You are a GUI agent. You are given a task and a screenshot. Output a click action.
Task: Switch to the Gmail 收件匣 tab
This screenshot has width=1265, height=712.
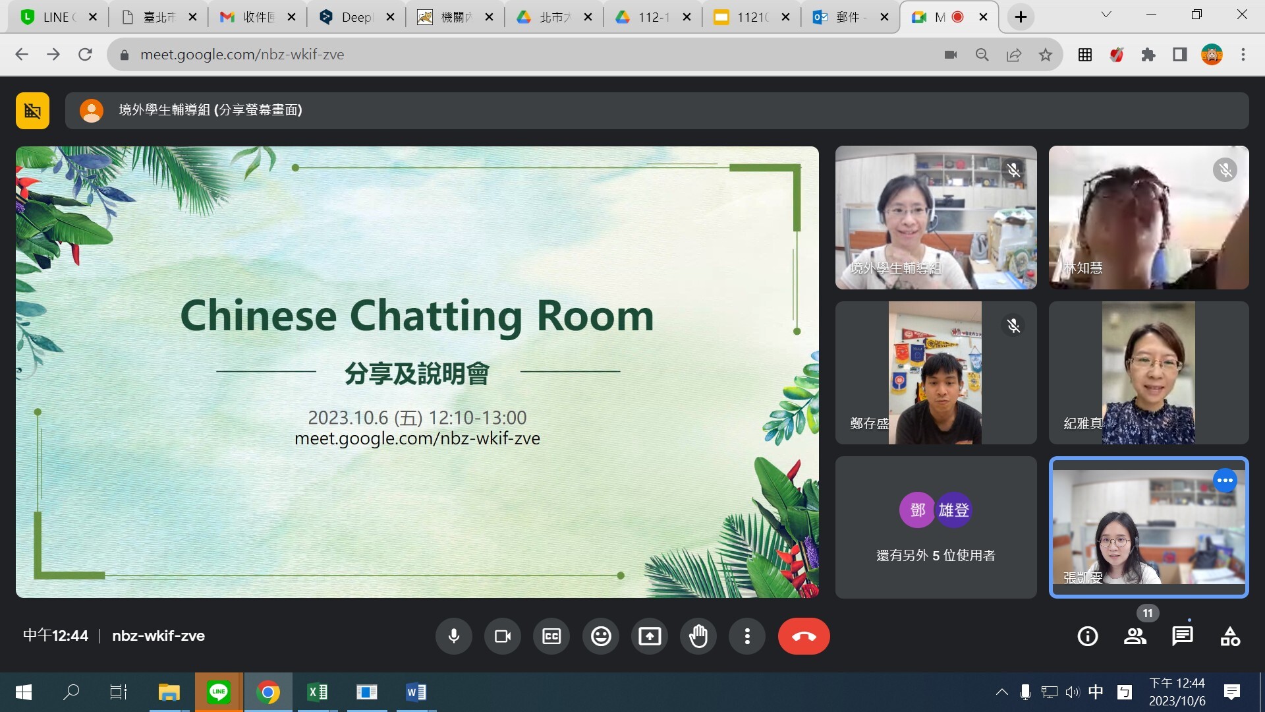click(x=258, y=17)
